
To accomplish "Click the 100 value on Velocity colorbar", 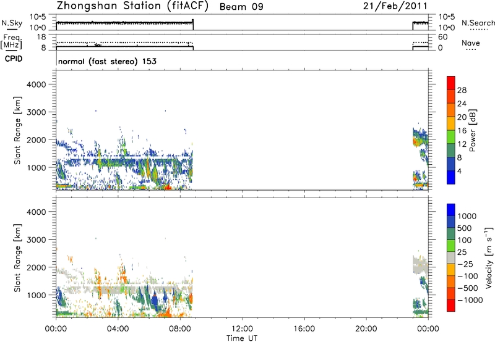I will point(465,240).
